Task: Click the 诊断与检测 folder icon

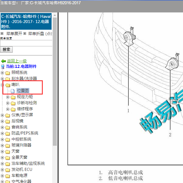Action: pyautogui.click(x=13, y=103)
